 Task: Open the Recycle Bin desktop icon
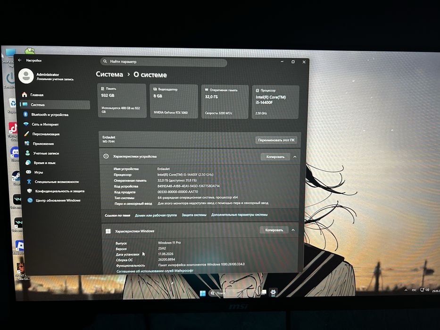[x=12, y=105]
